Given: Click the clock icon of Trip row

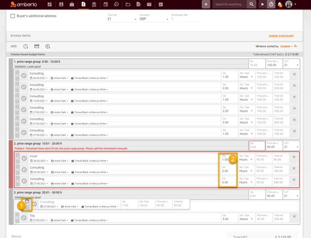Looking at the screenshot, I should (24, 218).
